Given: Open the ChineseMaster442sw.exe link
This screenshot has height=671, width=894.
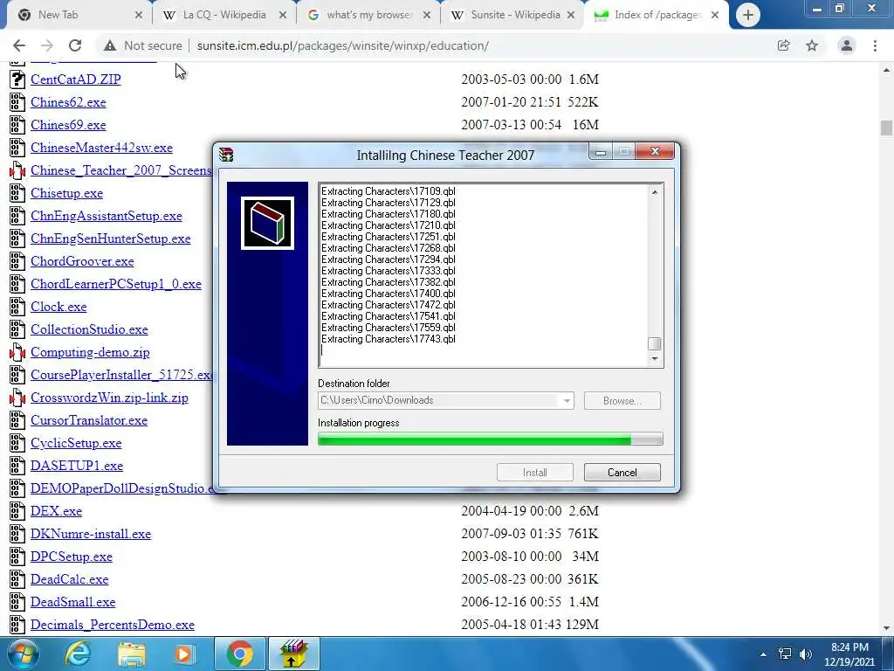Looking at the screenshot, I should pos(101,148).
